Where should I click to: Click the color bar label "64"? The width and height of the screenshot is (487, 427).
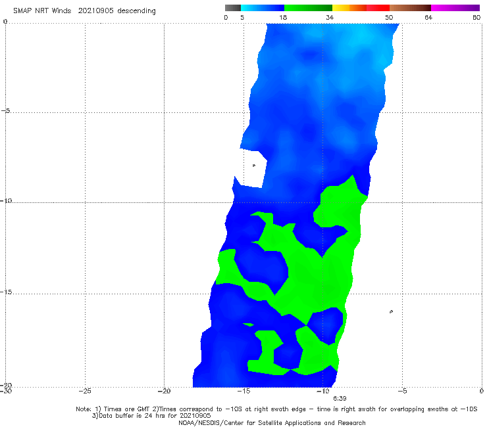(x=428, y=17)
